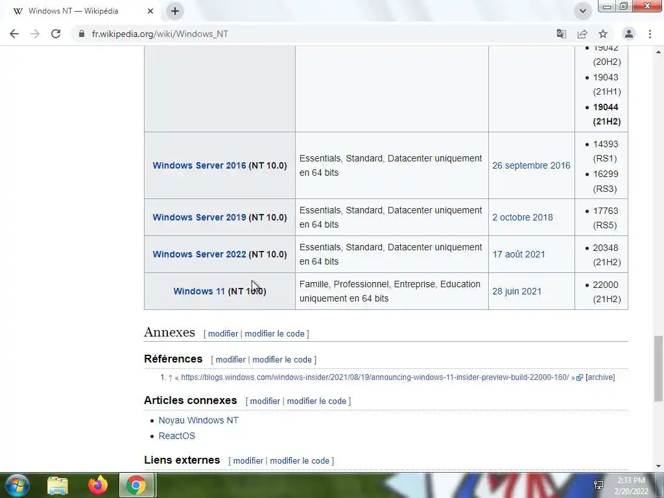Screen dimensions: 664x498
Task: Click the Annexes section heading
Action: coord(169,333)
